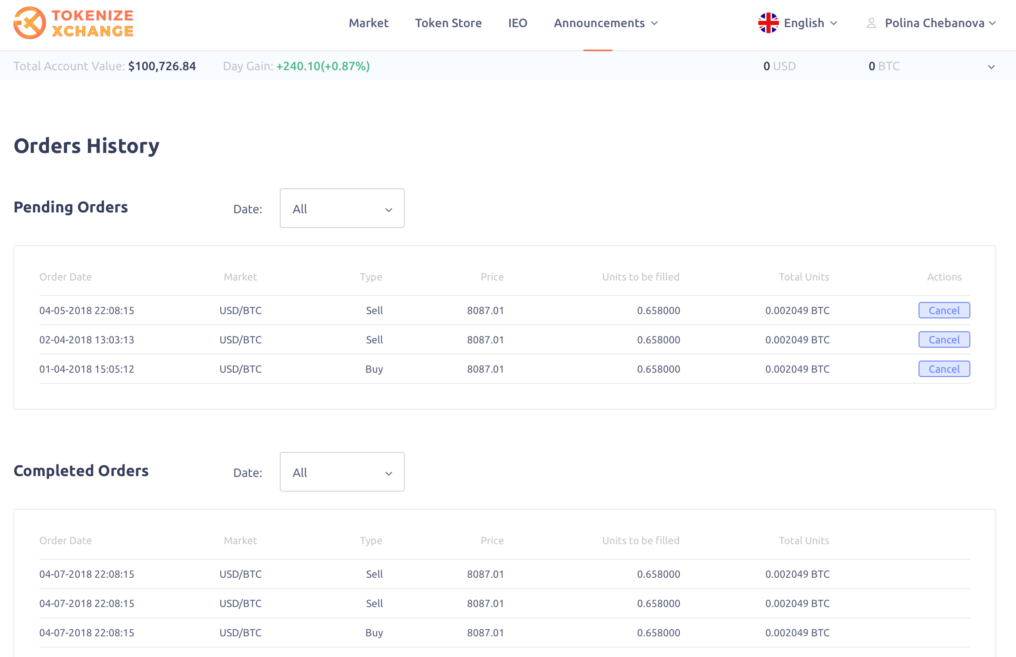Click price 8087.01 in the 04-05-2018 row

tap(485, 310)
